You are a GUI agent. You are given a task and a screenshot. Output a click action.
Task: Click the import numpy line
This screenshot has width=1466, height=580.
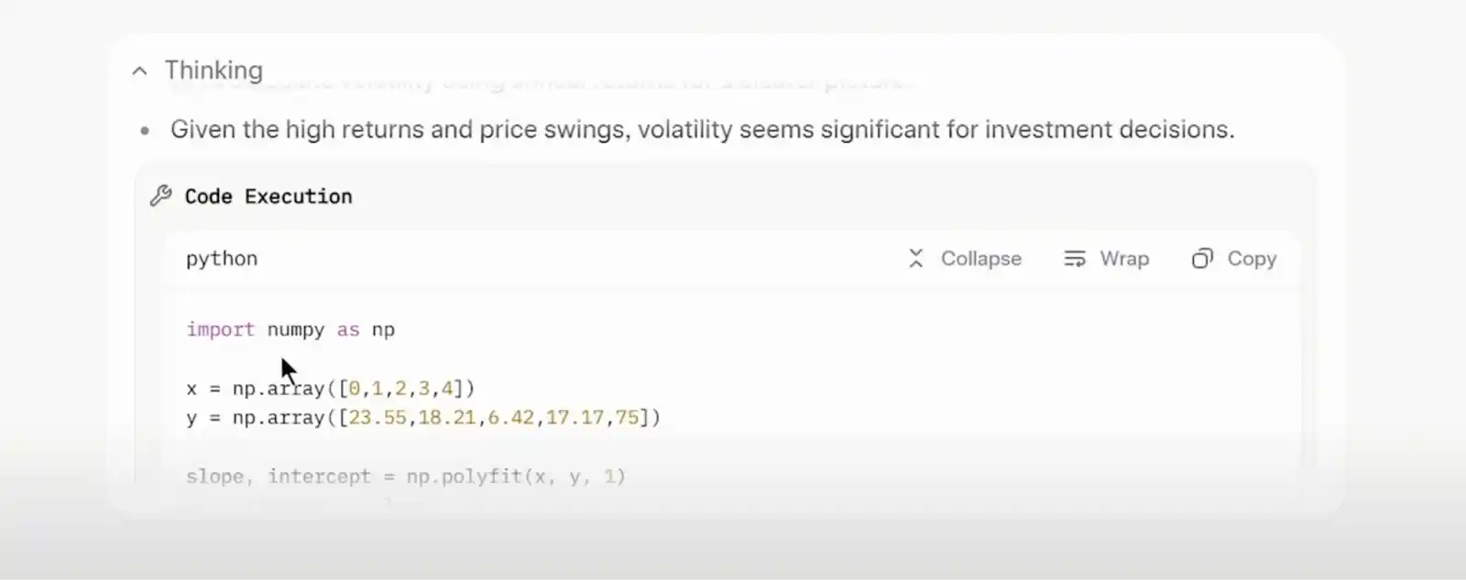[290, 329]
